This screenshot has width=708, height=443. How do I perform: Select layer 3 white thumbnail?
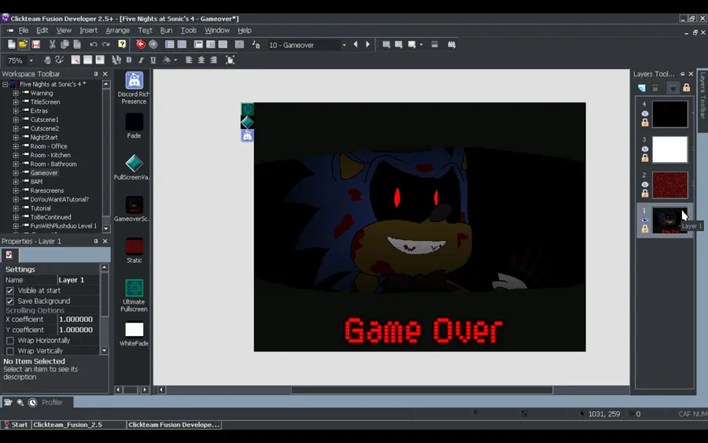point(670,150)
